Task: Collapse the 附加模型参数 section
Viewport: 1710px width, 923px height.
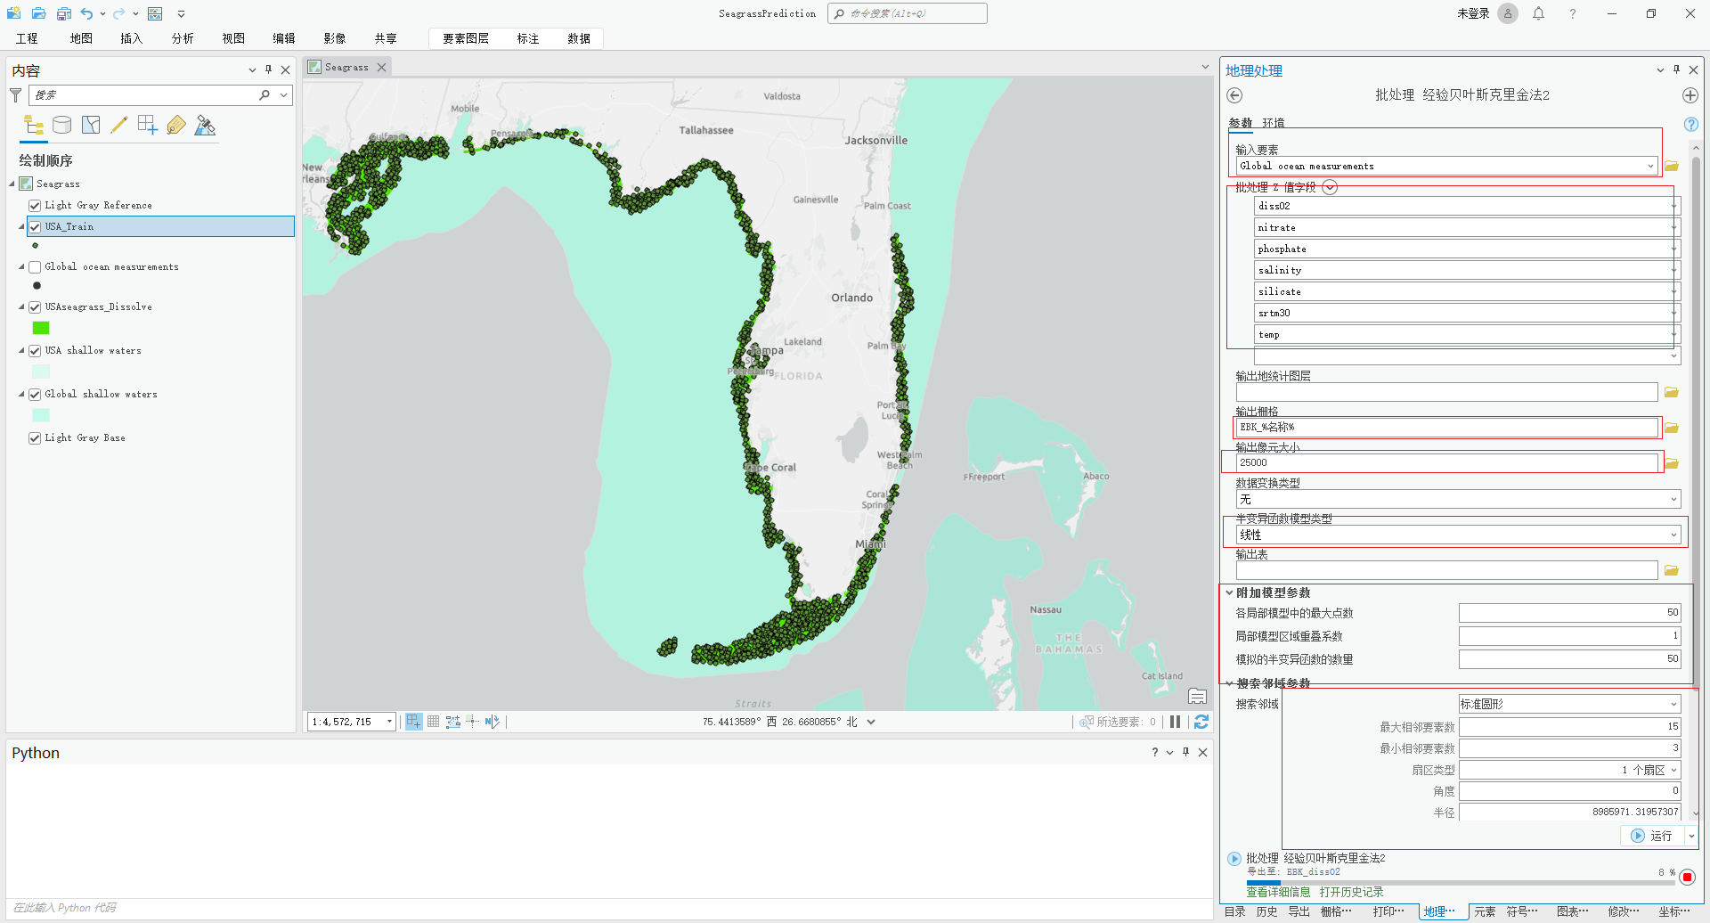Action: (1229, 592)
